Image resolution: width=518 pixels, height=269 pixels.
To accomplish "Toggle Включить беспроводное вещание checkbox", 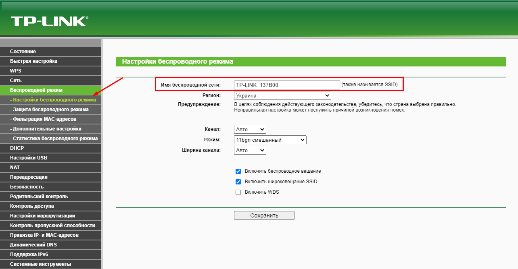I will point(238,171).
